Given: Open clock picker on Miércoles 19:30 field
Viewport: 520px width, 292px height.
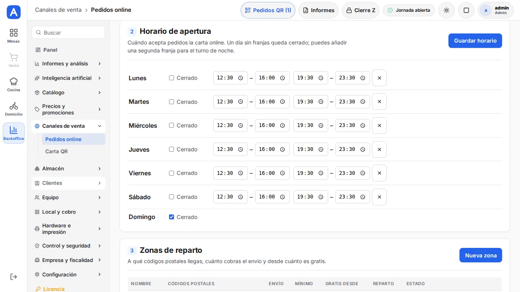Looking at the screenshot, I should point(321,125).
